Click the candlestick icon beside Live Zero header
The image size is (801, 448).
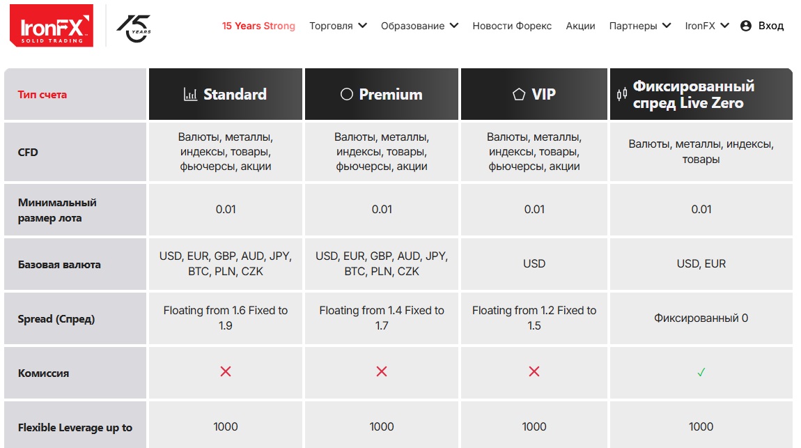[622, 94]
